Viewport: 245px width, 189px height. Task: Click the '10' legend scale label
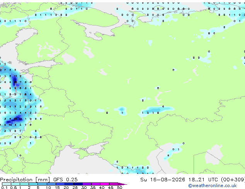pyautogui.click(x=48, y=187)
